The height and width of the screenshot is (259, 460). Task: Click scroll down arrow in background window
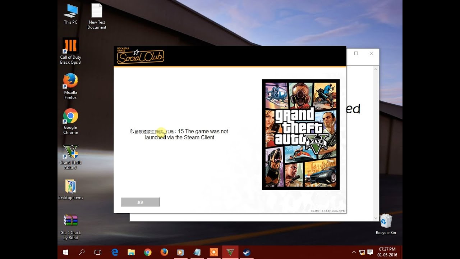pos(376,218)
